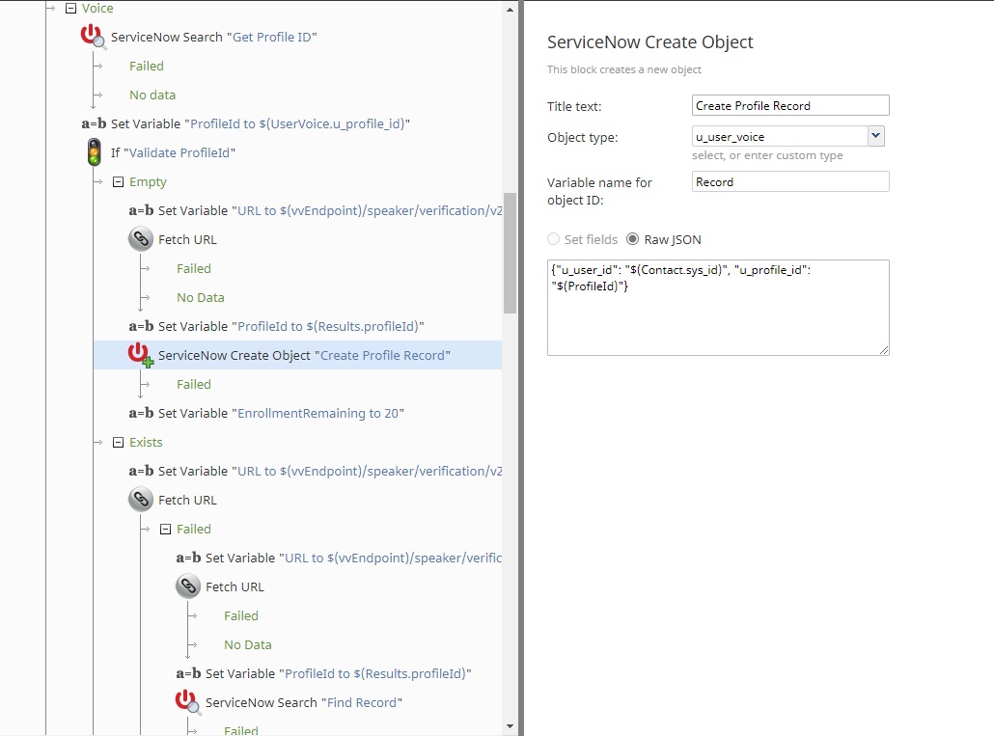
Task: Click the Title text input field
Action: pos(790,106)
